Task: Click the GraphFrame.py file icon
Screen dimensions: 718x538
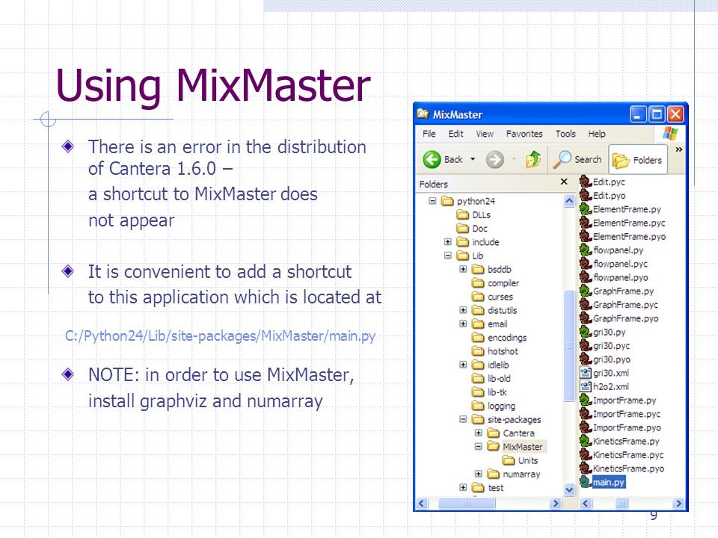Action: coord(586,291)
